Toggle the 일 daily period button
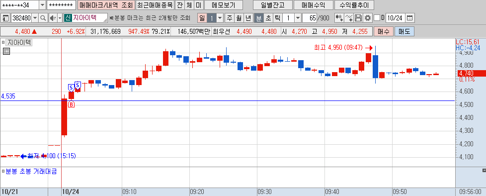The width and height of the screenshot is (486, 196). (202, 18)
